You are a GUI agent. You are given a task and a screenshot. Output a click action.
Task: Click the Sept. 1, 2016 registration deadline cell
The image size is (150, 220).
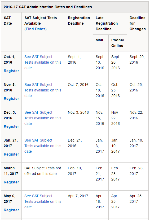pyautogui.click(x=79, y=65)
